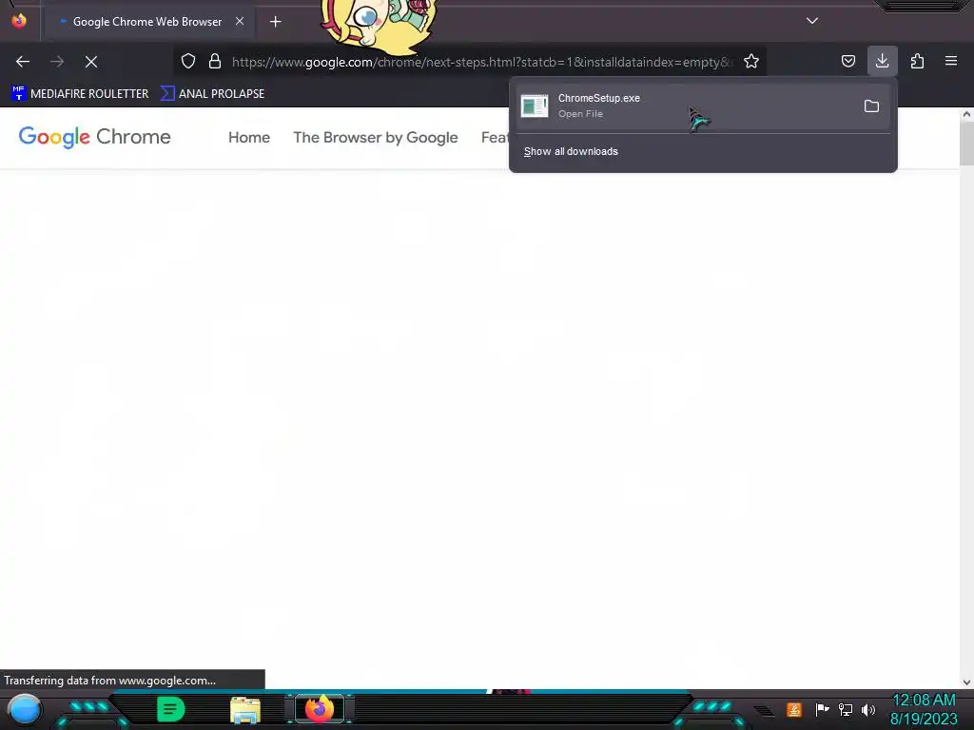The height and width of the screenshot is (730, 974).
Task: Open the tracking protection shield icon
Action: coord(188,61)
